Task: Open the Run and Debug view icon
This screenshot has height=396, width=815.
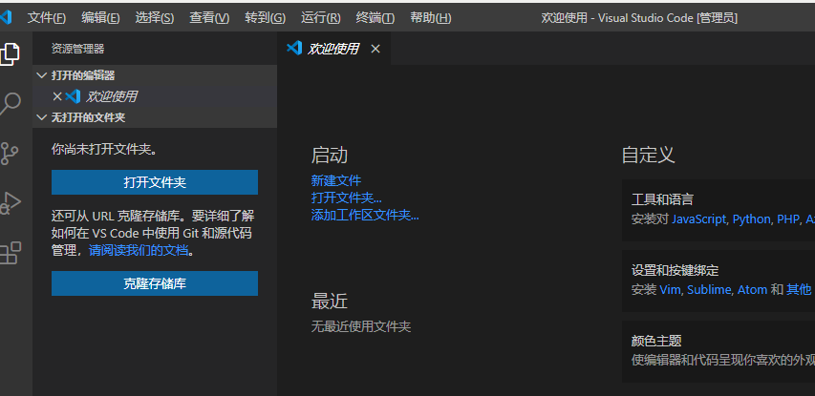Action: point(10,203)
